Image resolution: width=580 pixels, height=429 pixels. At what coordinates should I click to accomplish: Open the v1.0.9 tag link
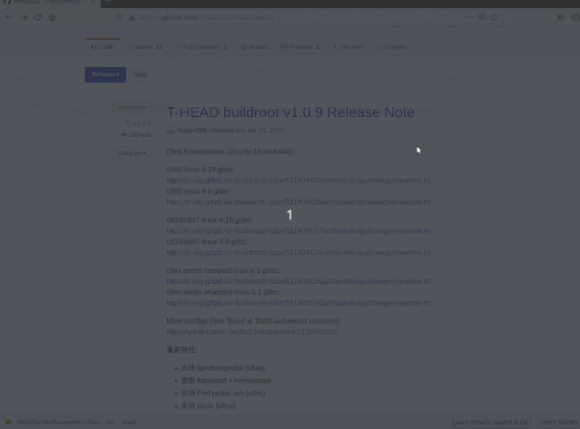[138, 123]
